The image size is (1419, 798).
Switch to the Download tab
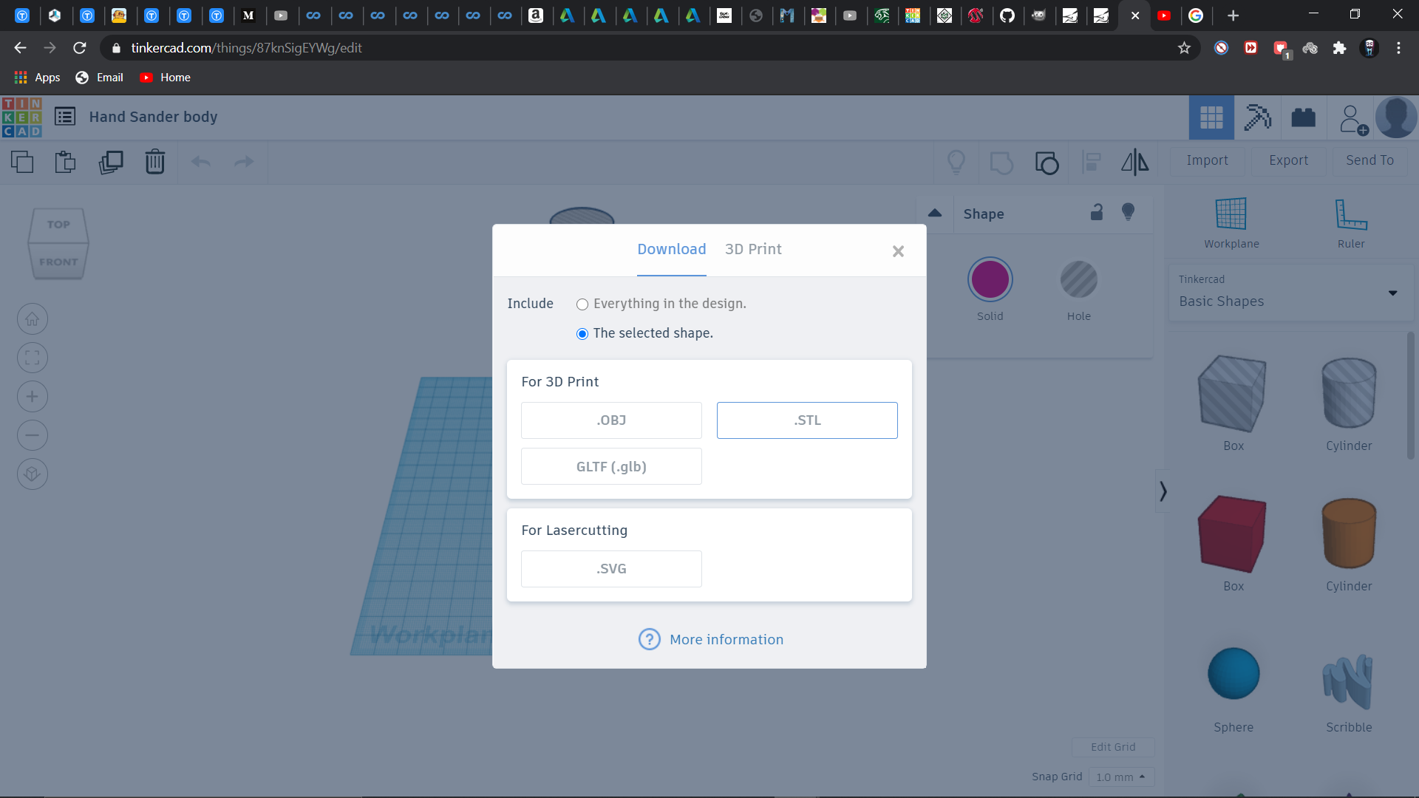point(672,248)
